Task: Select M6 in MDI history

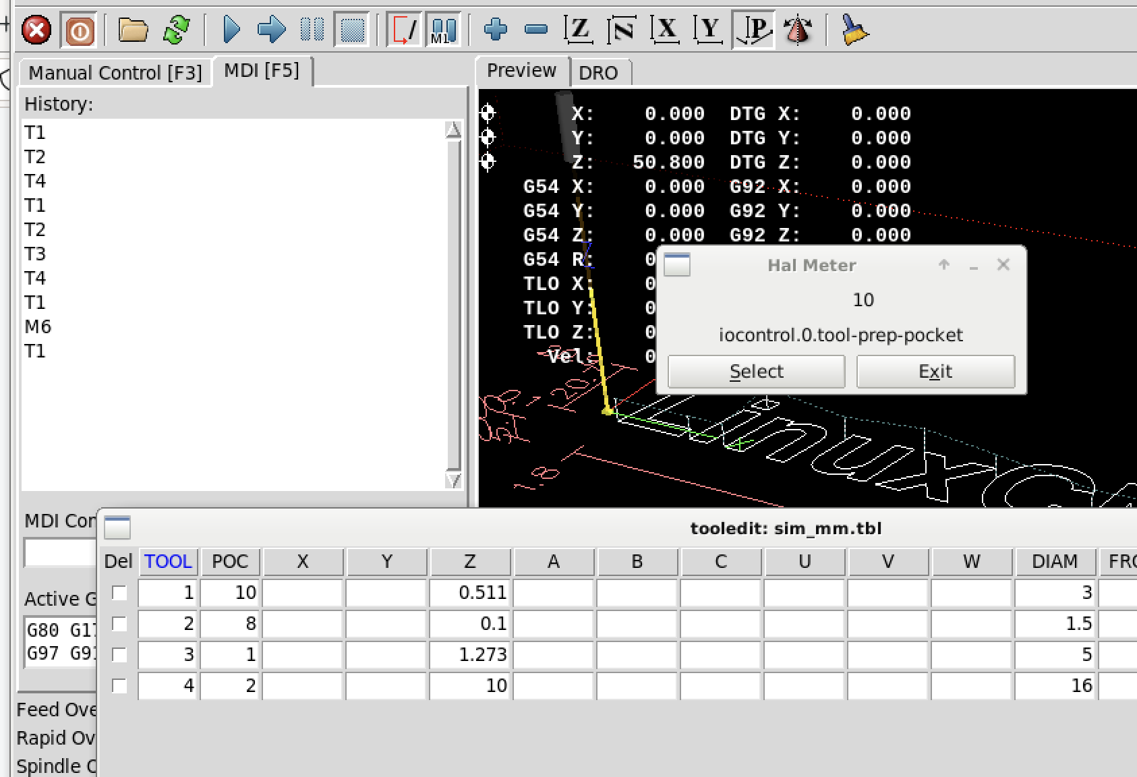Action: point(38,327)
